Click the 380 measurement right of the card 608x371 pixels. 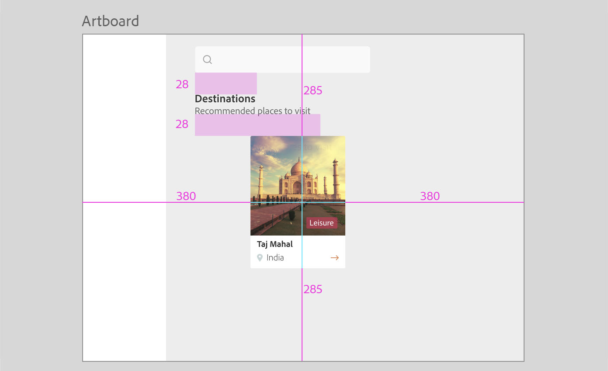[430, 196]
